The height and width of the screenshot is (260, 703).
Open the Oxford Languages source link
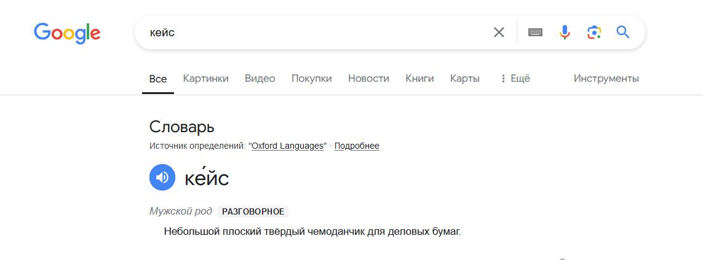coord(288,146)
